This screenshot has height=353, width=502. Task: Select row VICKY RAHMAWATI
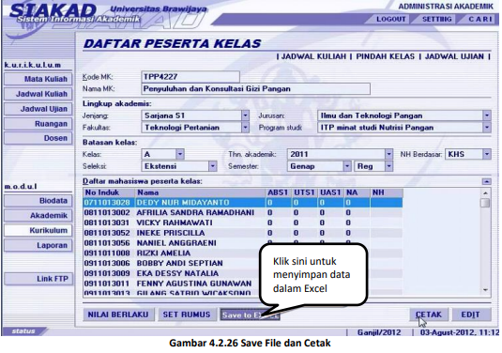[243, 223]
